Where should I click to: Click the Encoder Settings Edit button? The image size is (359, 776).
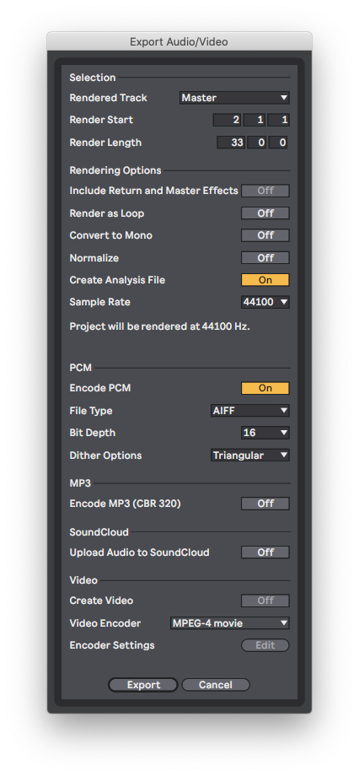(x=265, y=645)
